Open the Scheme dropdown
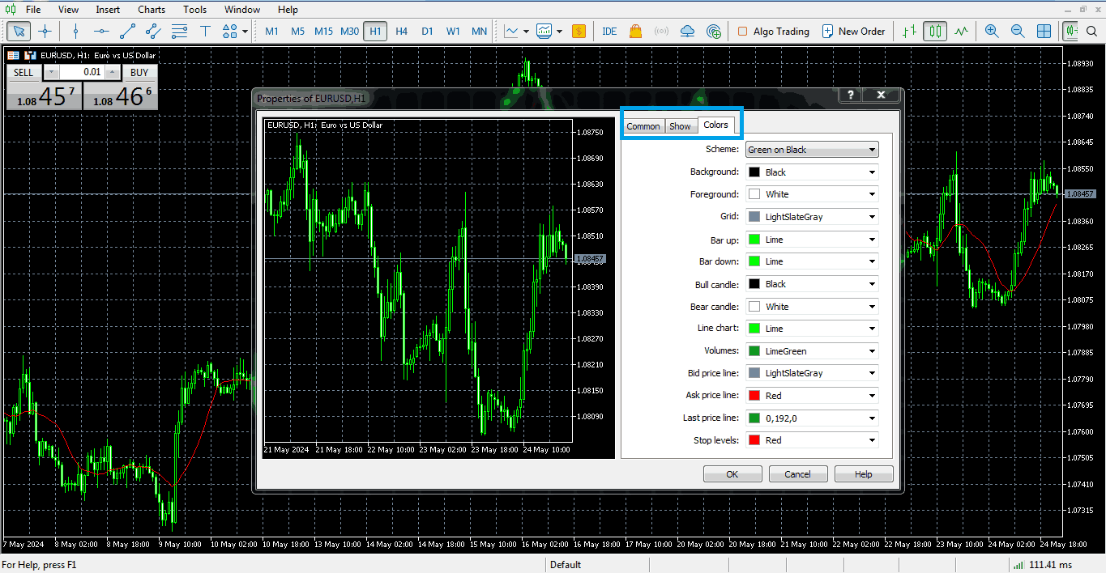The image size is (1106, 573). click(x=812, y=150)
